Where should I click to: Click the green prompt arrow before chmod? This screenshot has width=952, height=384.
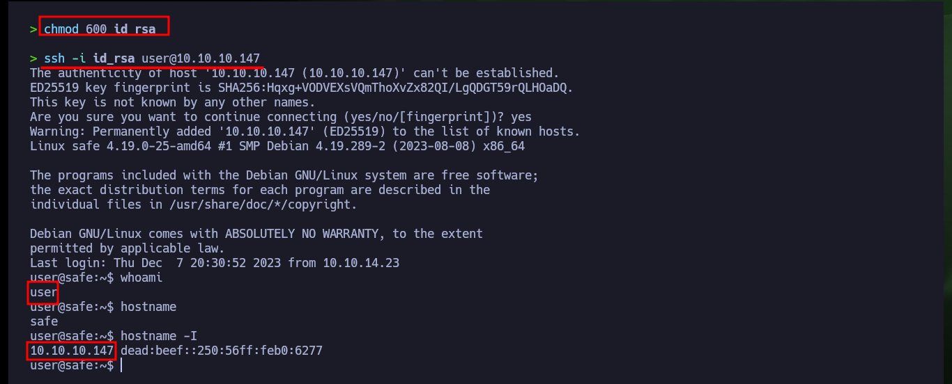pos(33,29)
